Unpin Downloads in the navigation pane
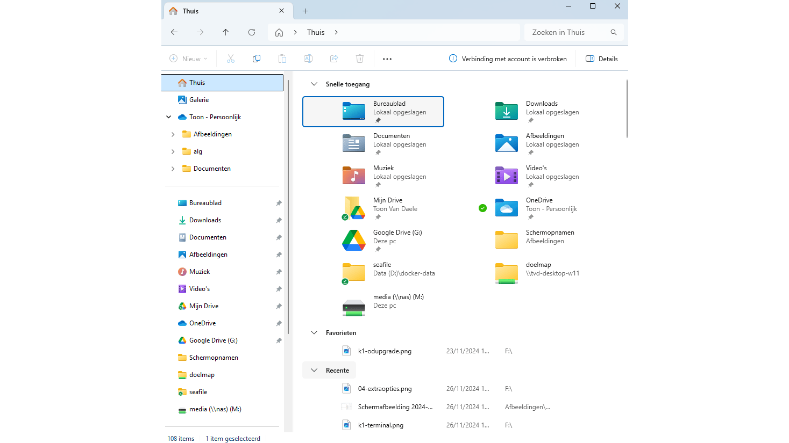Screen dimensions: 789x443 pos(279,220)
